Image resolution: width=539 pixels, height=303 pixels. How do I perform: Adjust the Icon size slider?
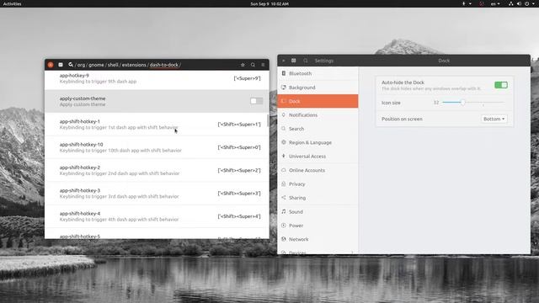pos(473,103)
